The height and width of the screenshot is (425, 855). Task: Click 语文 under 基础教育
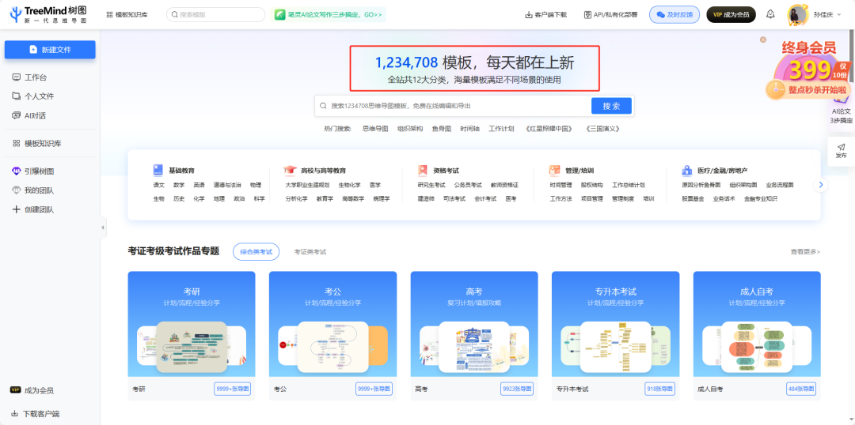[x=158, y=185]
